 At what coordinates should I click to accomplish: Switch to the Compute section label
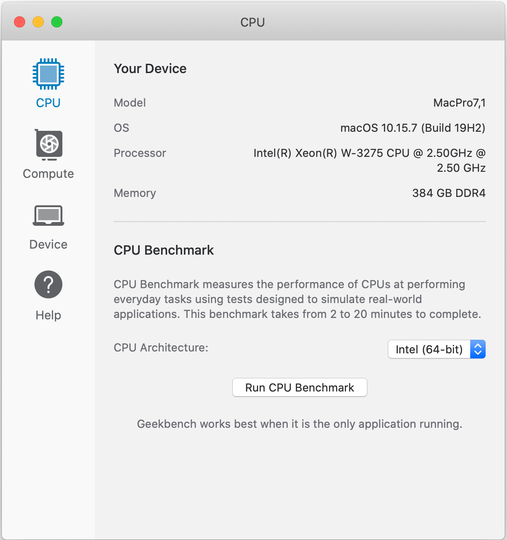coord(48,174)
